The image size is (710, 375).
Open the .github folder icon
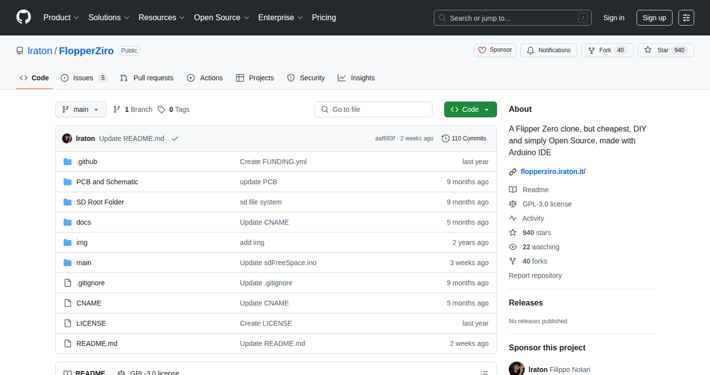[68, 162]
